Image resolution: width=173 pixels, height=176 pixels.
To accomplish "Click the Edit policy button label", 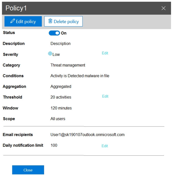I will click(x=26, y=22).
